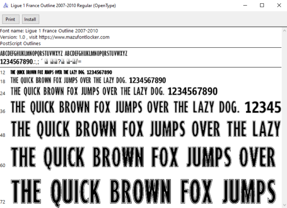Click the alphabet ABCDEFGHIJKLMNOPQRSTUVWXYZ sample line

point(64,53)
